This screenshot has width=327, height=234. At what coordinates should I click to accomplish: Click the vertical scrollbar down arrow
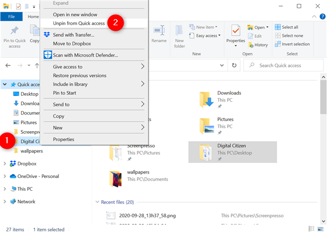(323, 221)
